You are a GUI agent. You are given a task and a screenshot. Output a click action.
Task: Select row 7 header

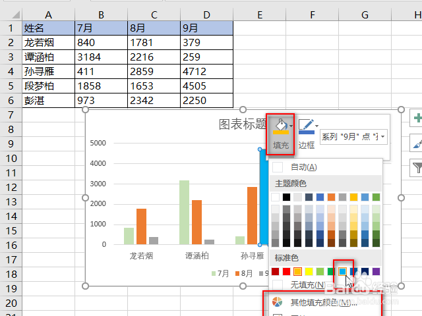11,115
